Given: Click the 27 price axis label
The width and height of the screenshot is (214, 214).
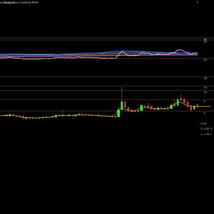Looking at the screenshot, I should 205,60.
